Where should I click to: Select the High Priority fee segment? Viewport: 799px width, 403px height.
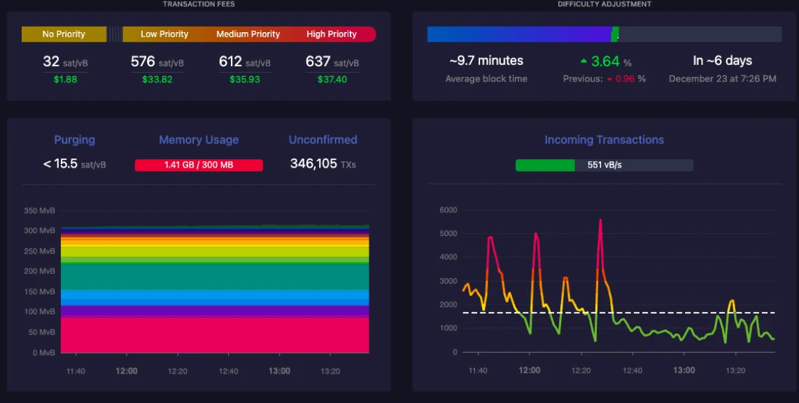point(332,34)
